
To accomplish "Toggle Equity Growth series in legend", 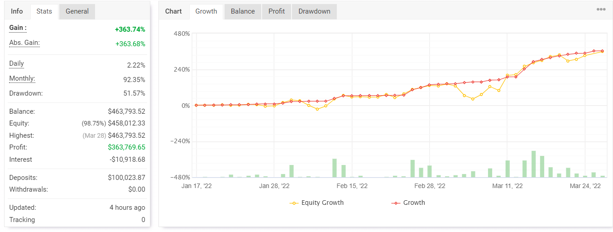I will pyautogui.click(x=322, y=203).
